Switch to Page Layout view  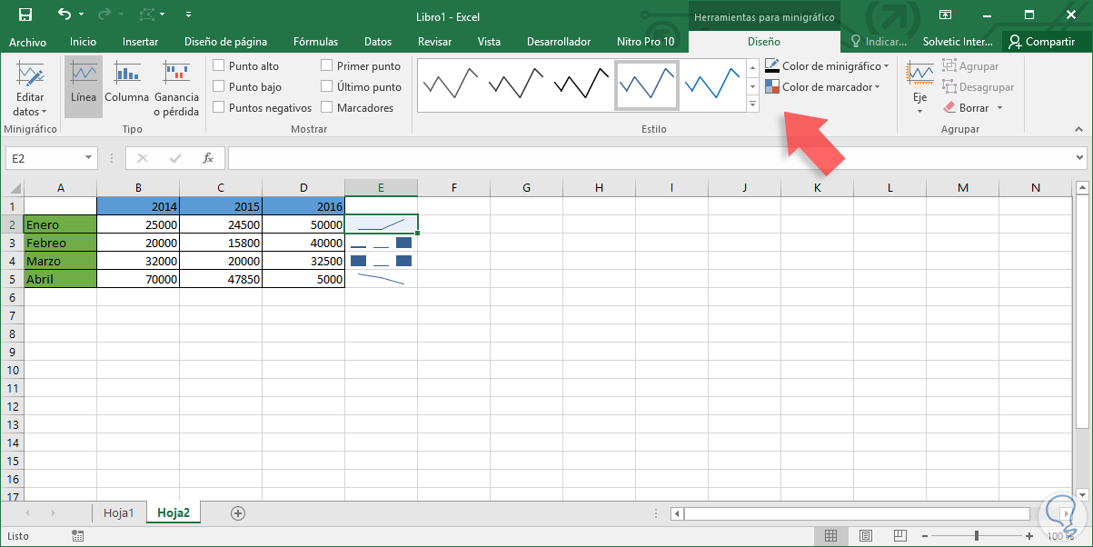click(866, 536)
